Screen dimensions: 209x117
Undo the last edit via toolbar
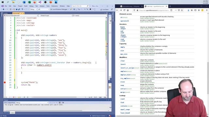(22, 9)
